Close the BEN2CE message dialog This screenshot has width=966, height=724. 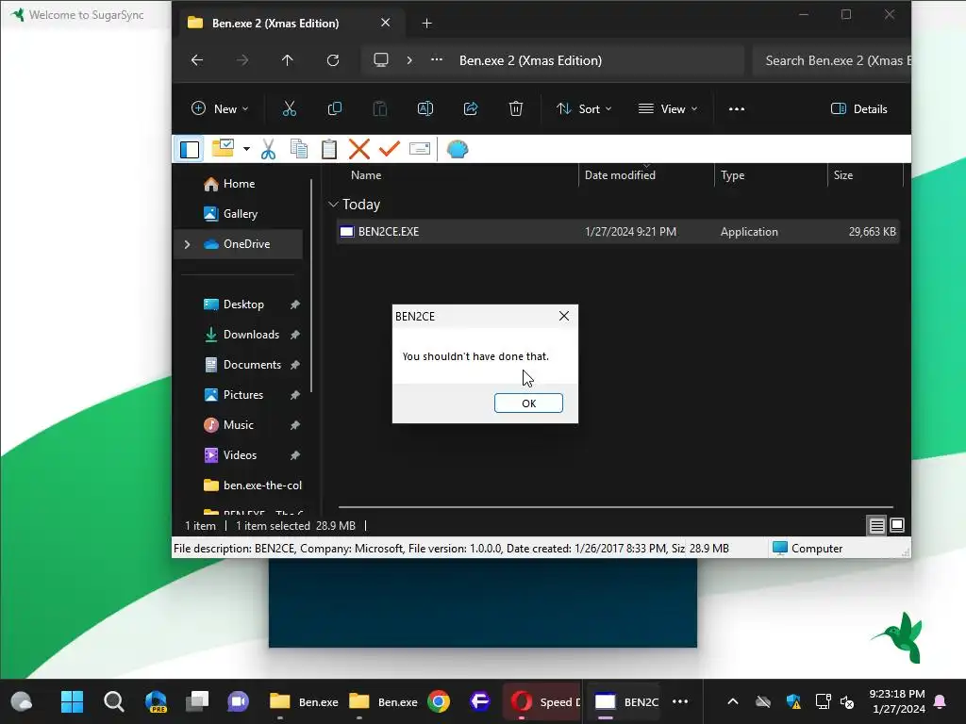pyautogui.click(x=564, y=316)
